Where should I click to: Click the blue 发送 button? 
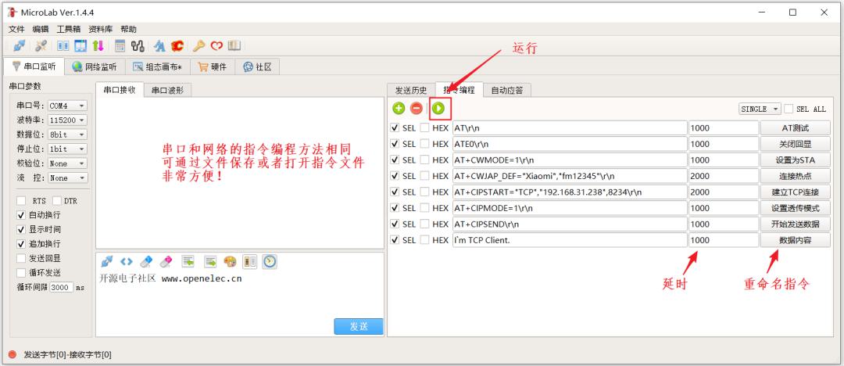pos(359,326)
